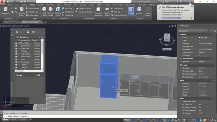Toggle the tree view icon in File References header

point(42,37)
